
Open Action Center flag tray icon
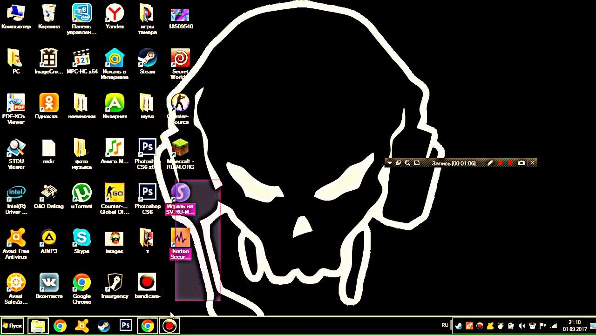point(542,326)
